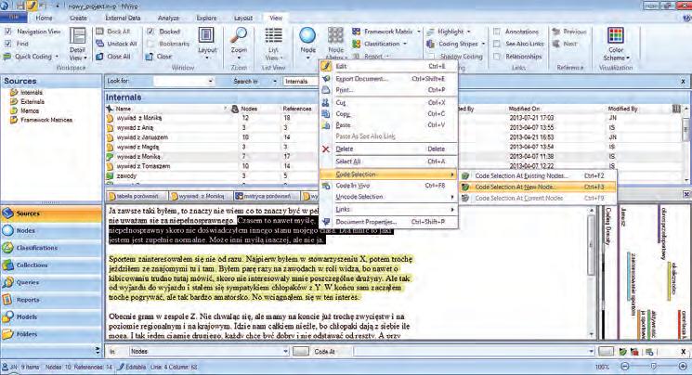Expand Highlight dropdown arrow
Image resolution: width=692 pixels, height=375 pixels.
469,32
